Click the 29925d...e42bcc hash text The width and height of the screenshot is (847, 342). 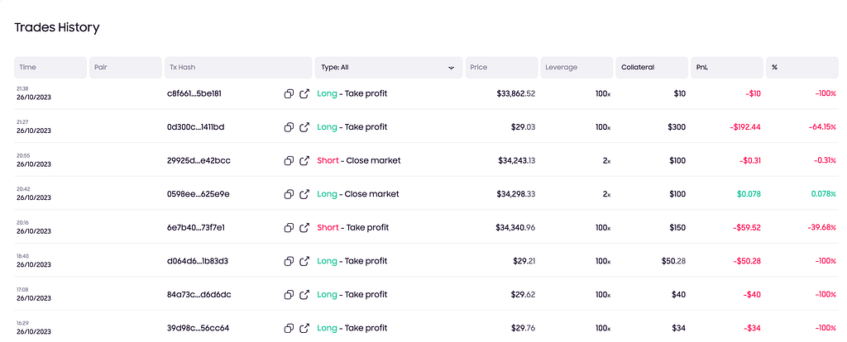(x=199, y=161)
